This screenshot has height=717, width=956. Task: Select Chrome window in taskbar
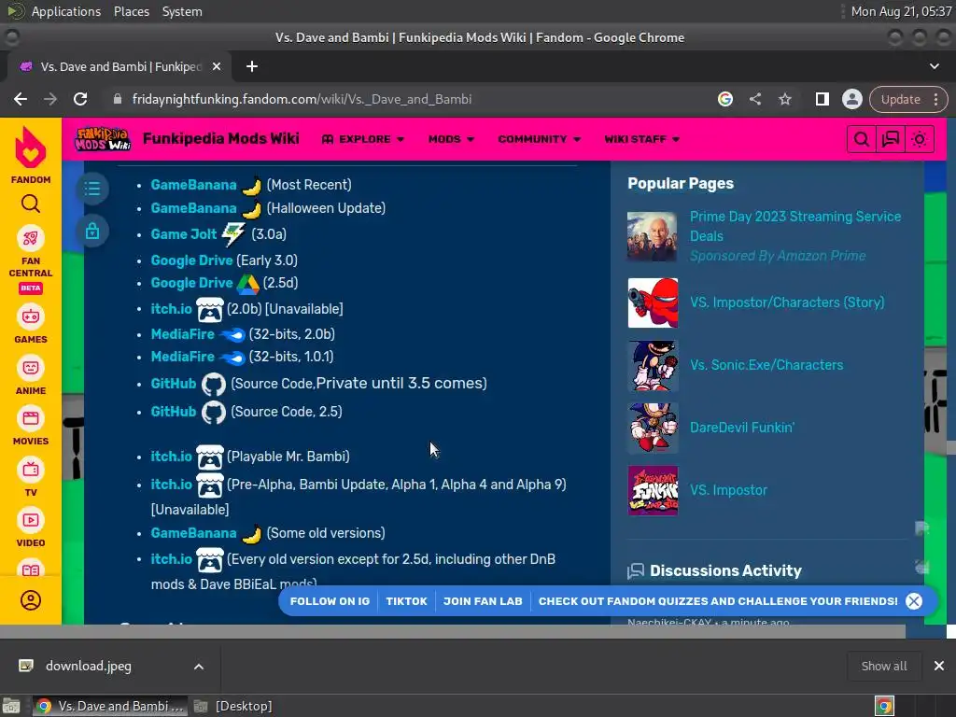pyautogui.click(x=110, y=706)
